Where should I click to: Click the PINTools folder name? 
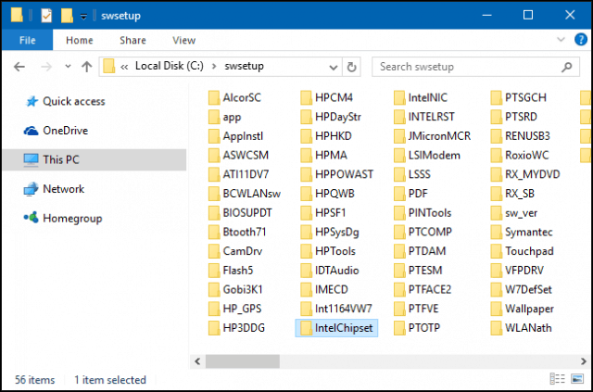coord(430,212)
